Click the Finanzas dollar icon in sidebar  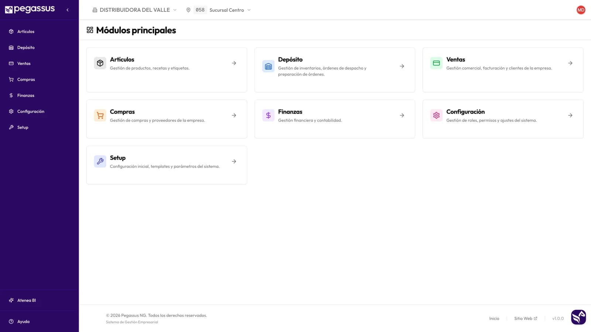[11, 96]
